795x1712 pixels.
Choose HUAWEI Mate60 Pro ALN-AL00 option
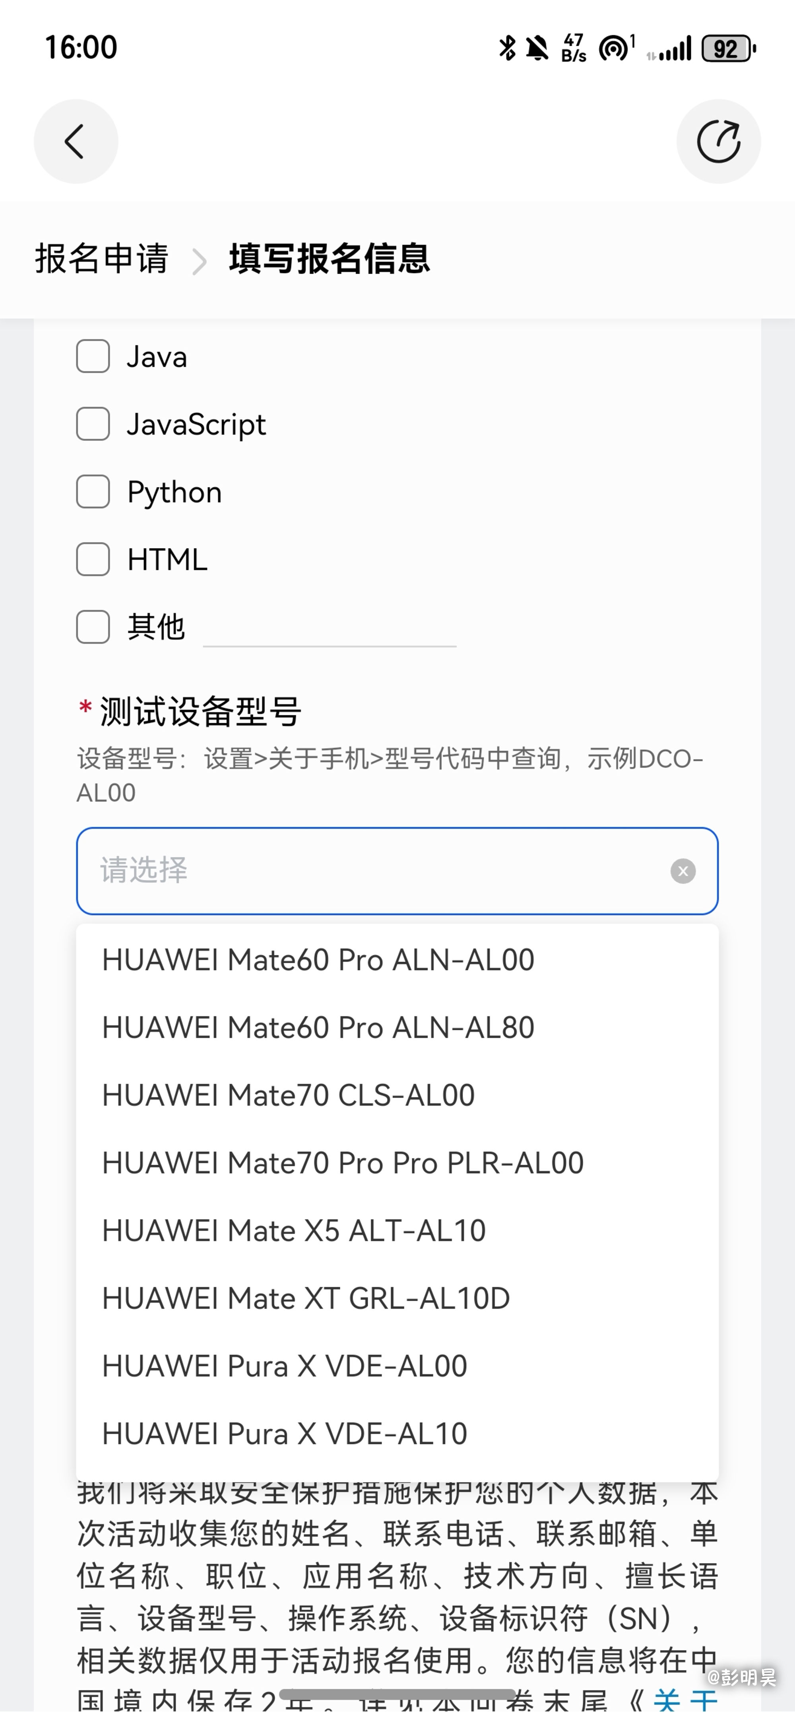click(397, 960)
